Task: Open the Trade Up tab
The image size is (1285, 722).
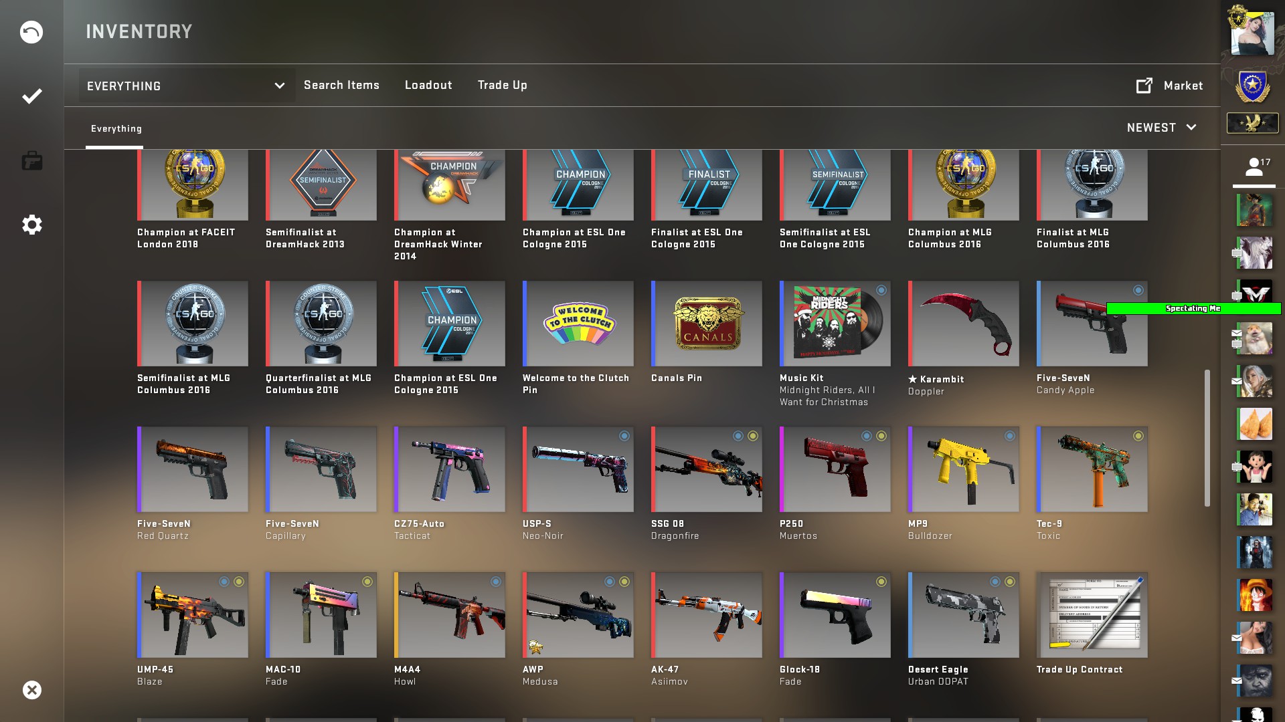Action: click(x=503, y=86)
